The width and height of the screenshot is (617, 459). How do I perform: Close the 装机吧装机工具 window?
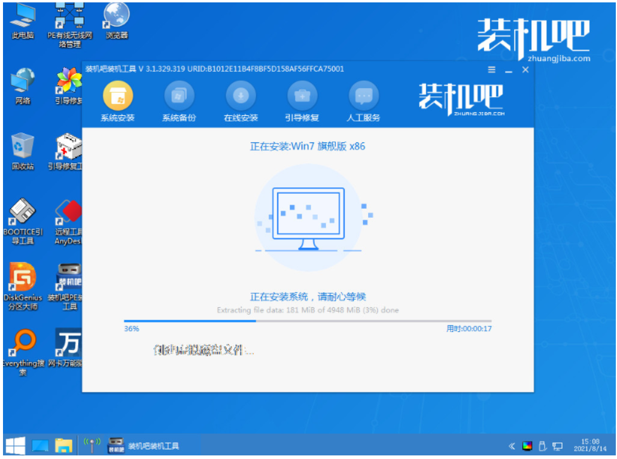coord(525,69)
